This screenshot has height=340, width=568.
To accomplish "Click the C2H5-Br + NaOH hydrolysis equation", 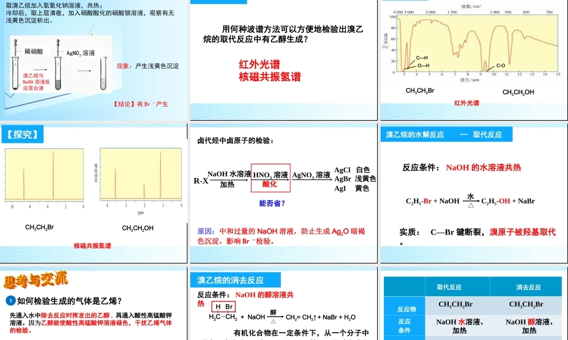I will pos(470,201).
